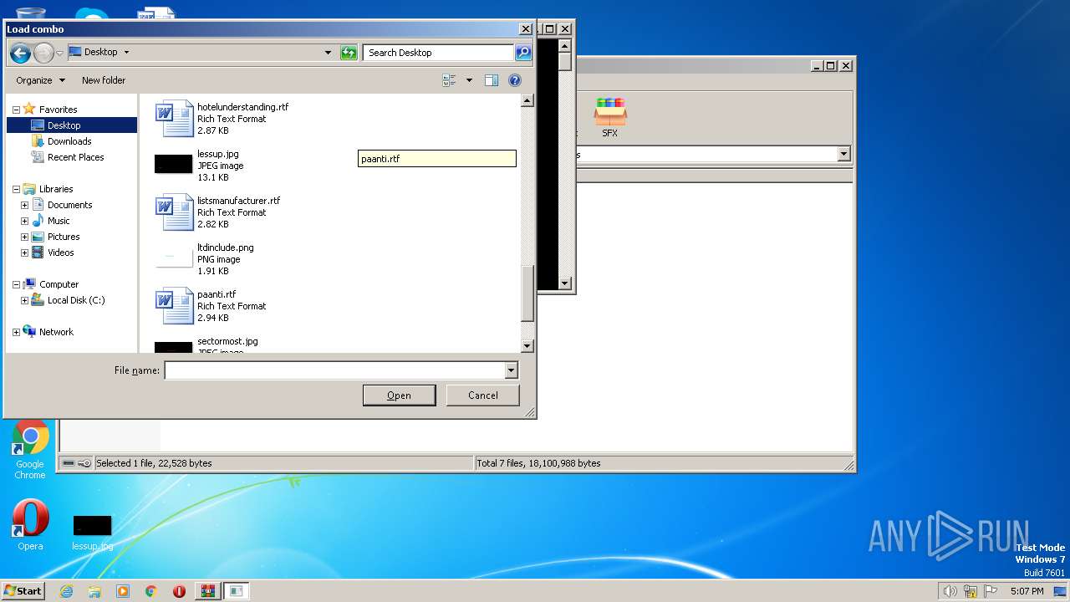Open the Start menu
1070x602 pixels.
tap(23, 591)
